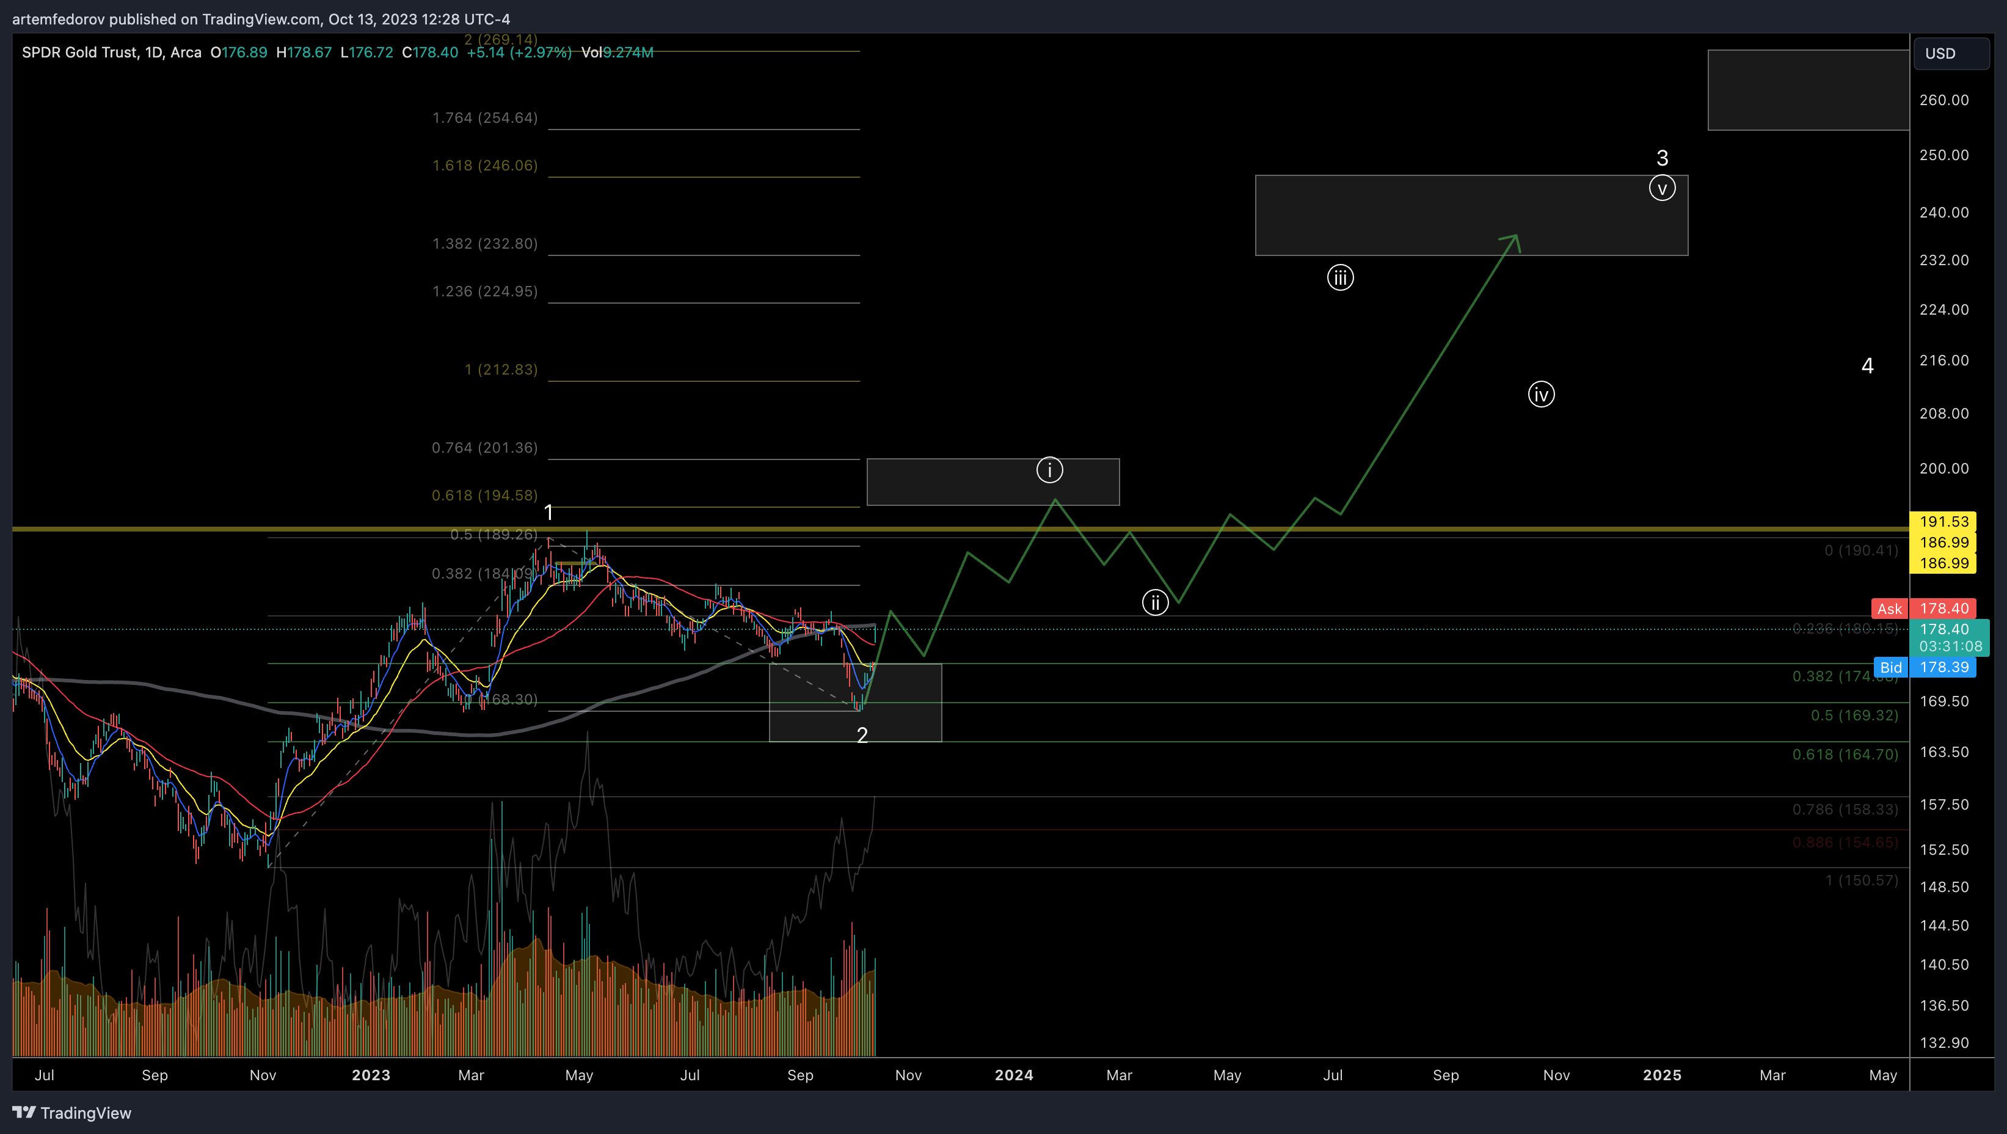Viewport: 2007px width, 1134px height.
Task: Select the circled wave v label
Action: pyautogui.click(x=1662, y=188)
